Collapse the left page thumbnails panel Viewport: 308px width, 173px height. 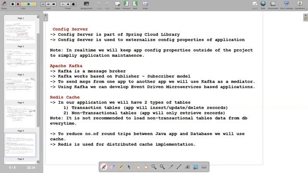click(46, 17)
